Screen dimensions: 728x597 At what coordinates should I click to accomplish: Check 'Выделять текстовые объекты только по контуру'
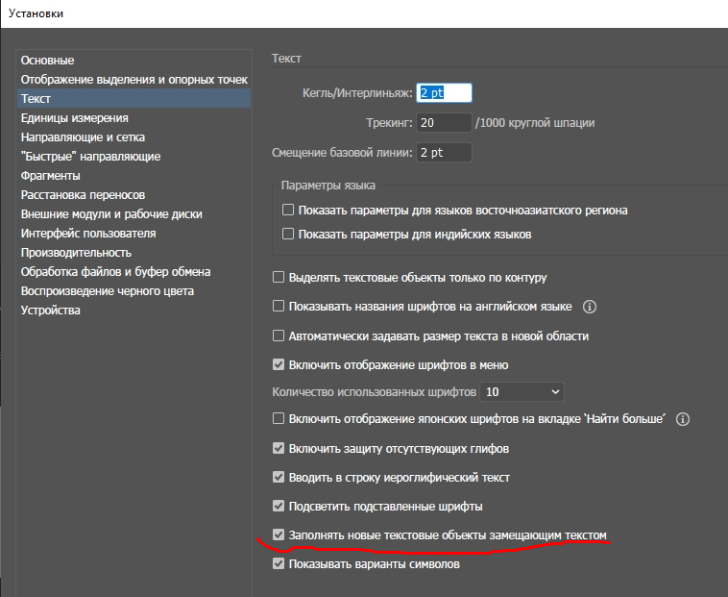[279, 278]
